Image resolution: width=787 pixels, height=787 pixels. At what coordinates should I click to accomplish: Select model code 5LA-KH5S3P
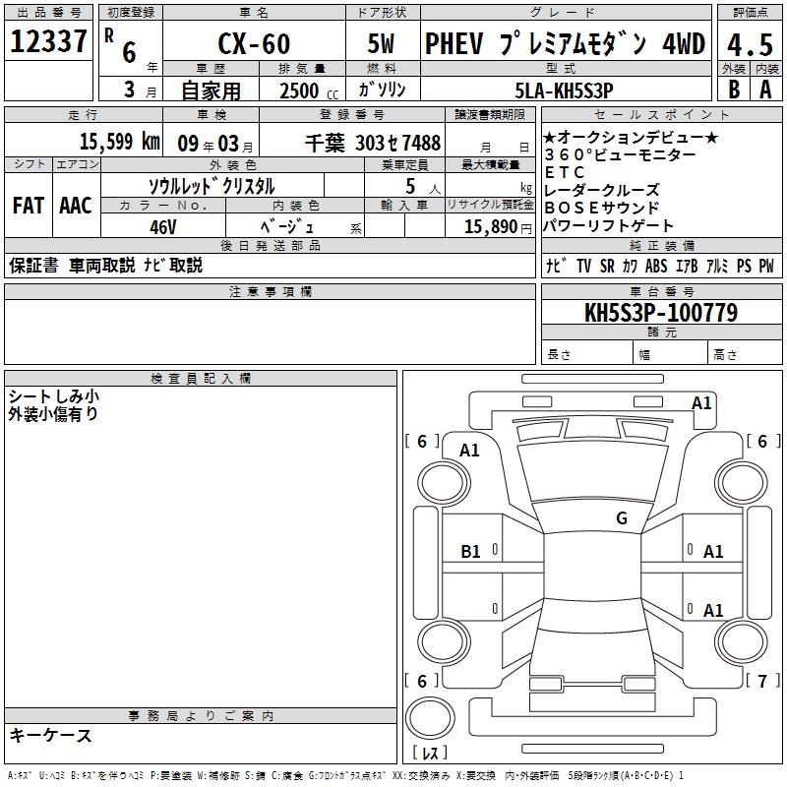click(564, 91)
